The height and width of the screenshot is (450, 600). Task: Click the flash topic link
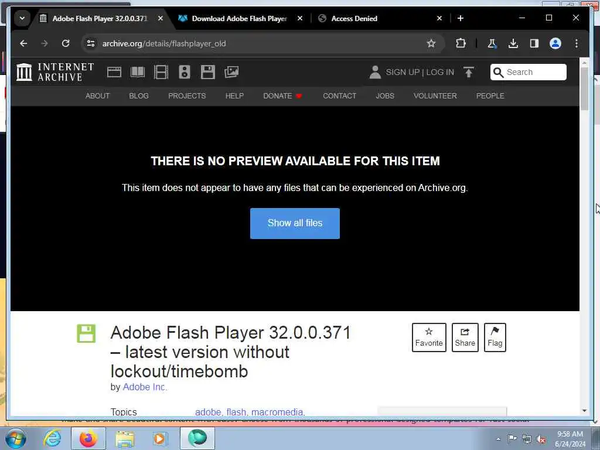[x=236, y=412]
